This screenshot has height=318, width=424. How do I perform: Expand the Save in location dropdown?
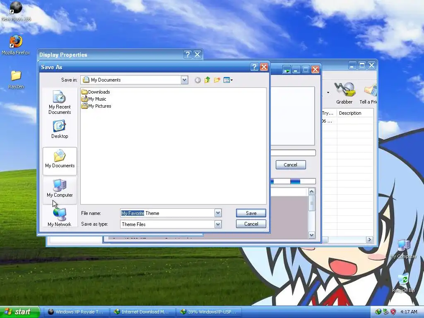pos(184,80)
